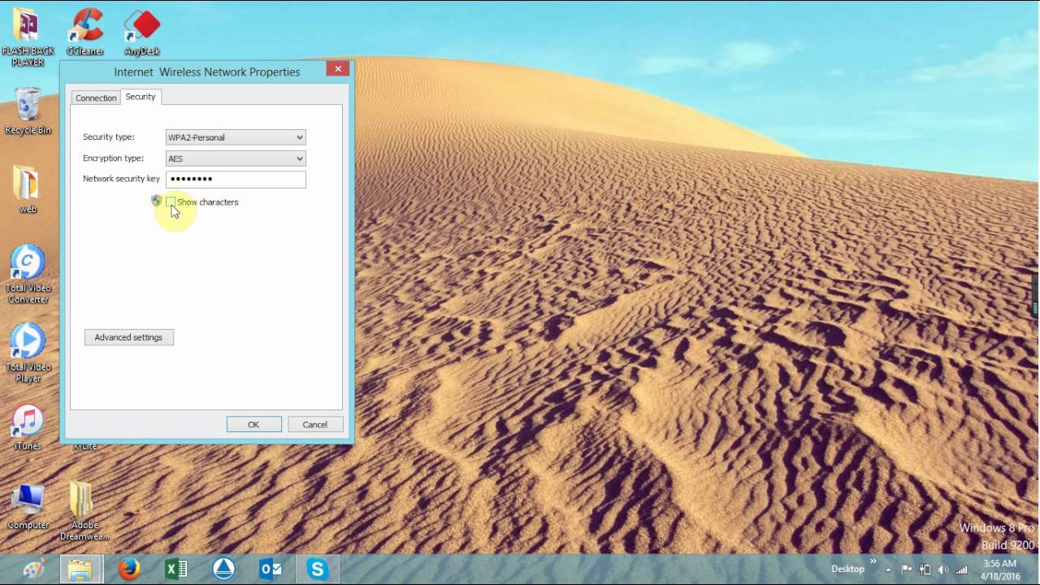Launch Firefox from the taskbar

click(x=129, y=570)
